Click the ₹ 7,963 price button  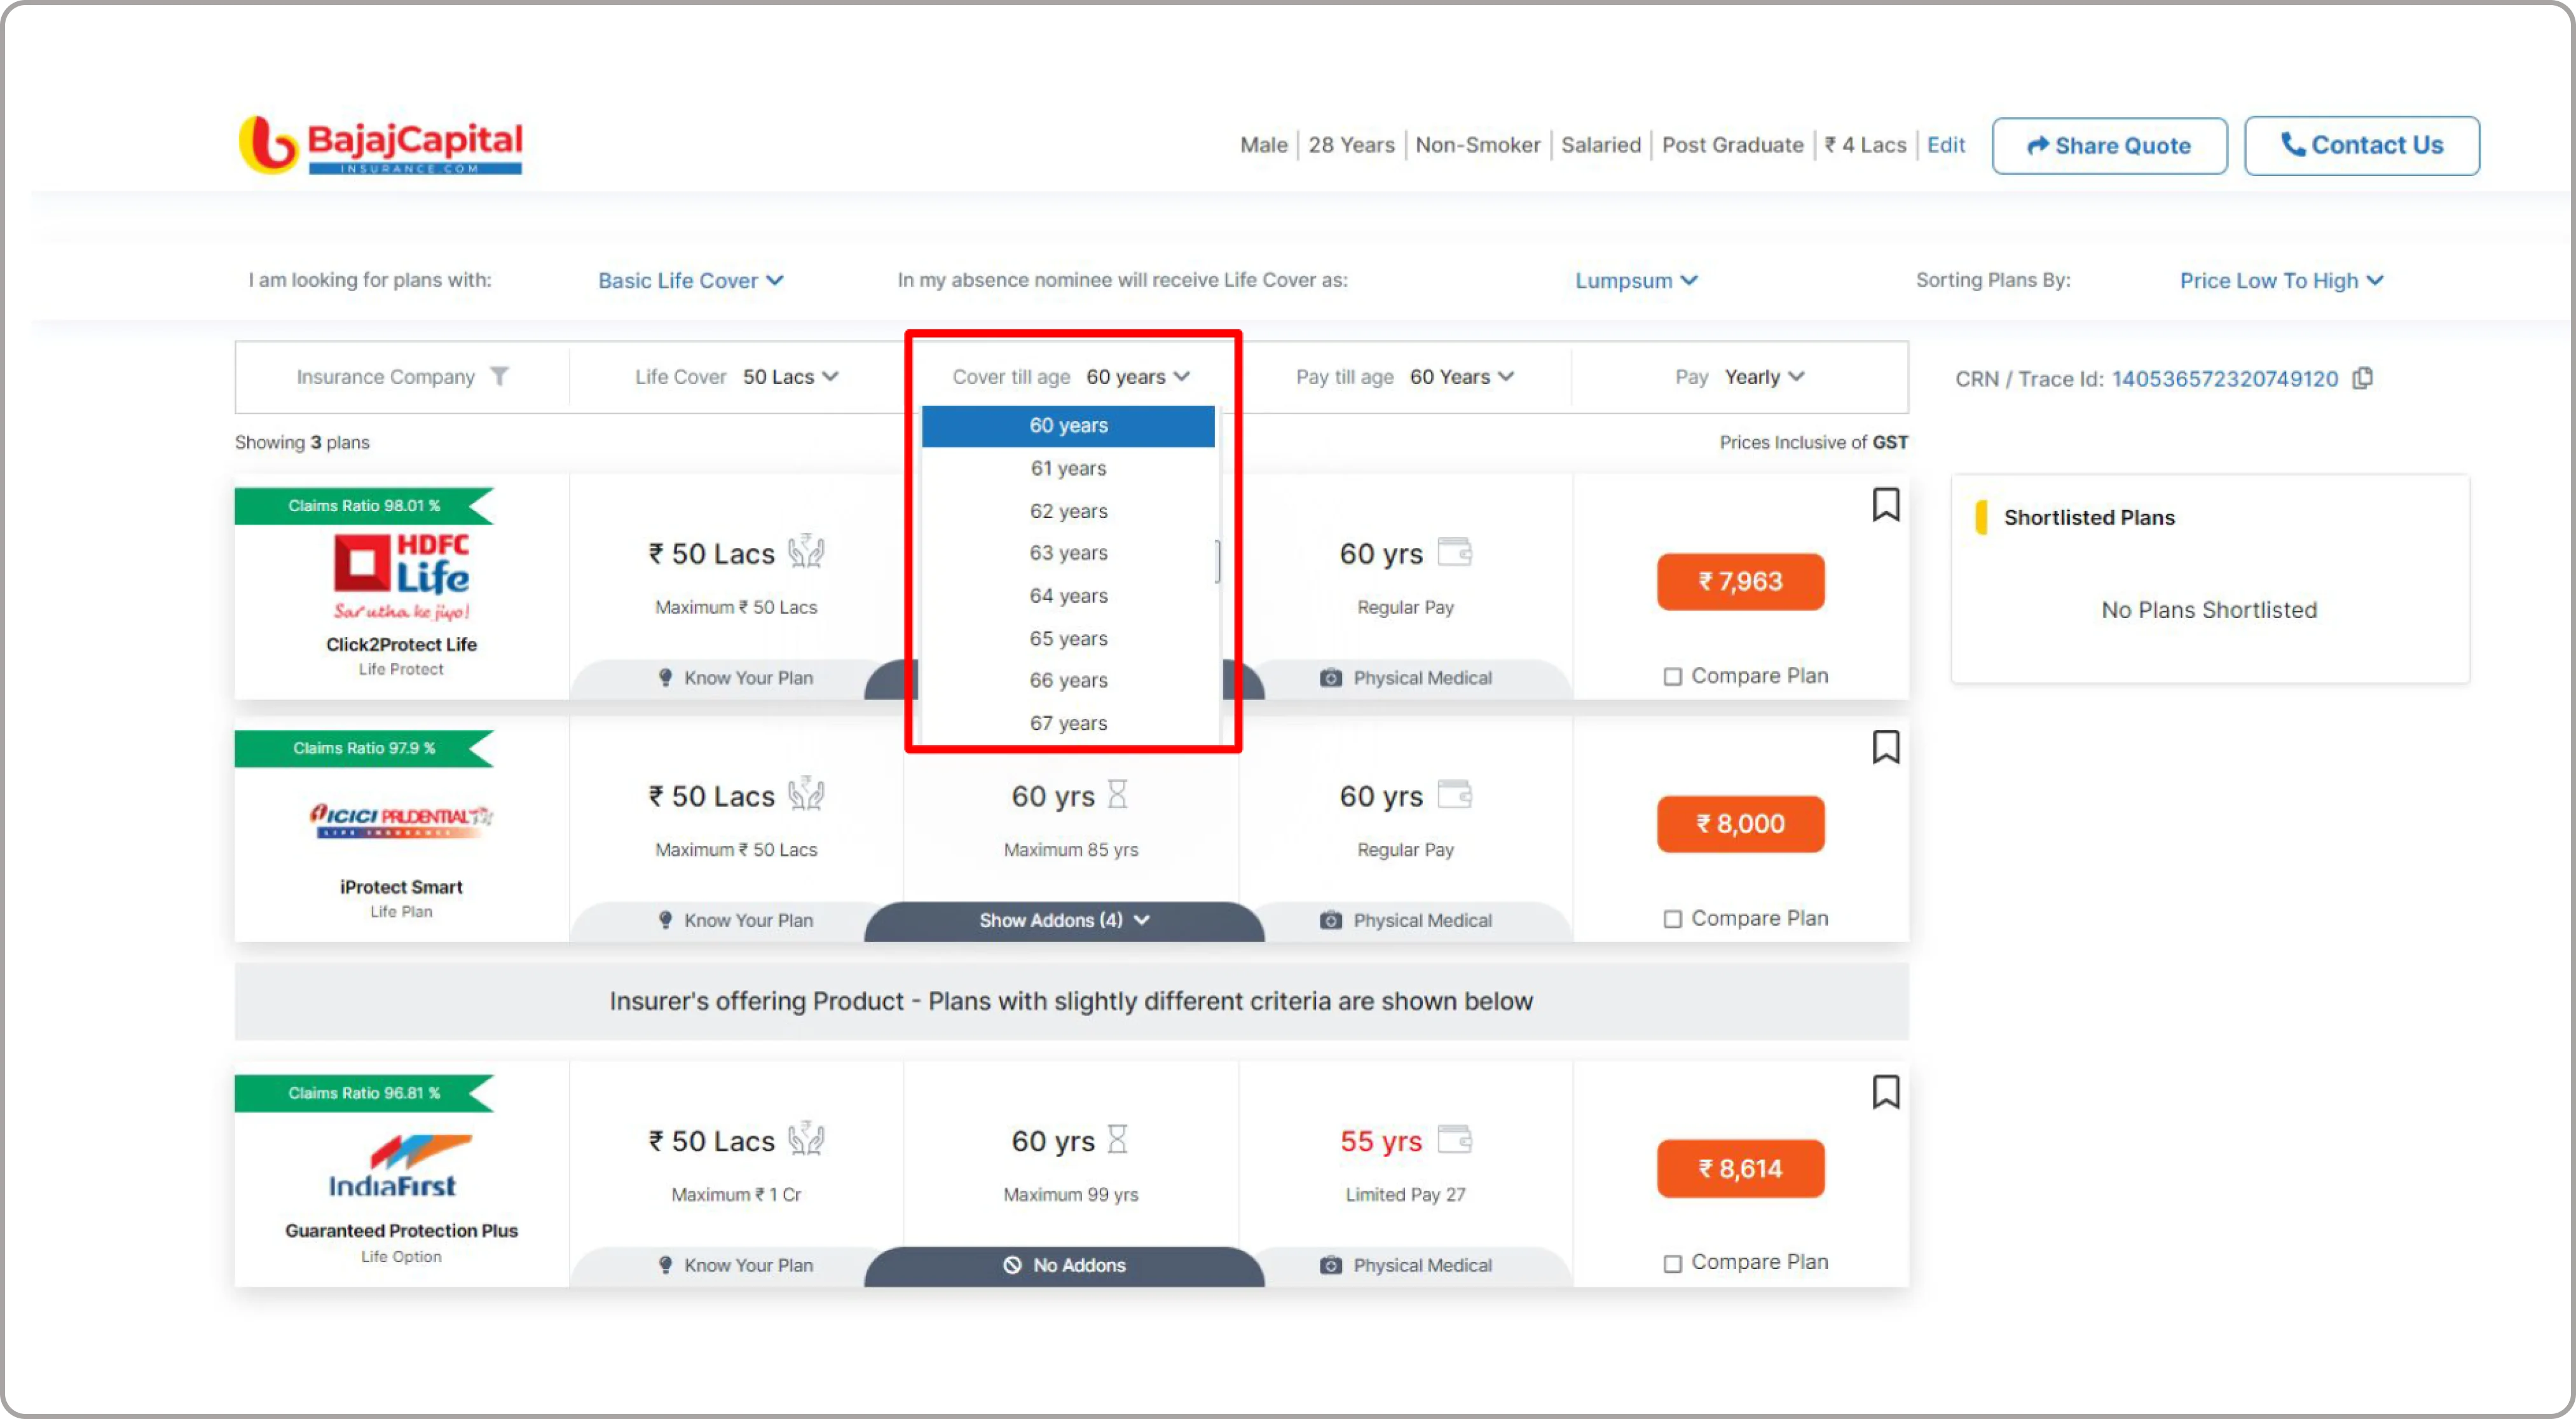pos(1740,581)
